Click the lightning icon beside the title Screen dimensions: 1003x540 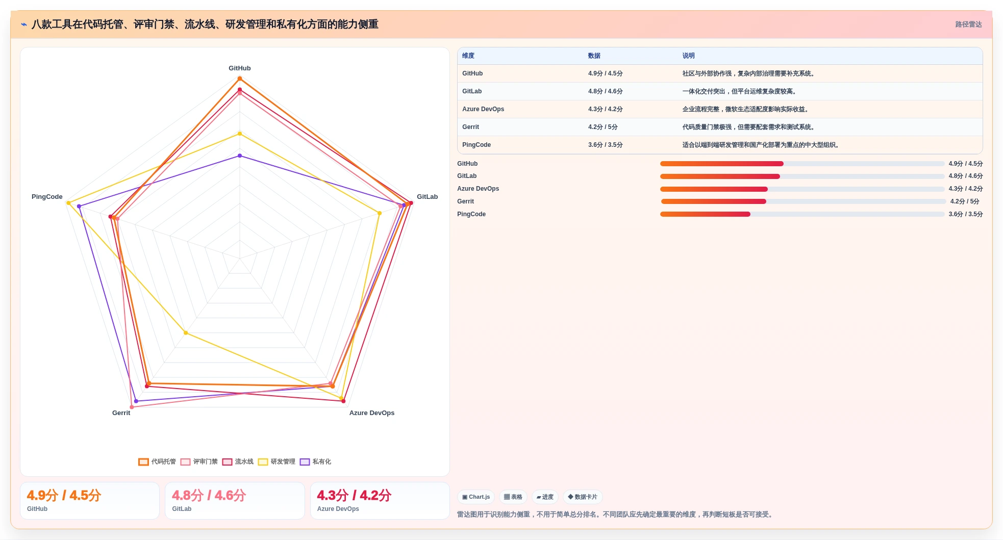24,24
